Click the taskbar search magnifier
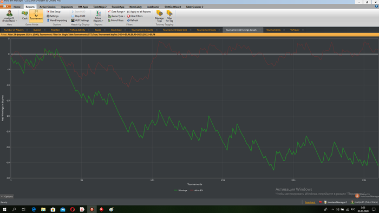Image resolution: width=379 pixels, height=213 pixels. [14, 209]
